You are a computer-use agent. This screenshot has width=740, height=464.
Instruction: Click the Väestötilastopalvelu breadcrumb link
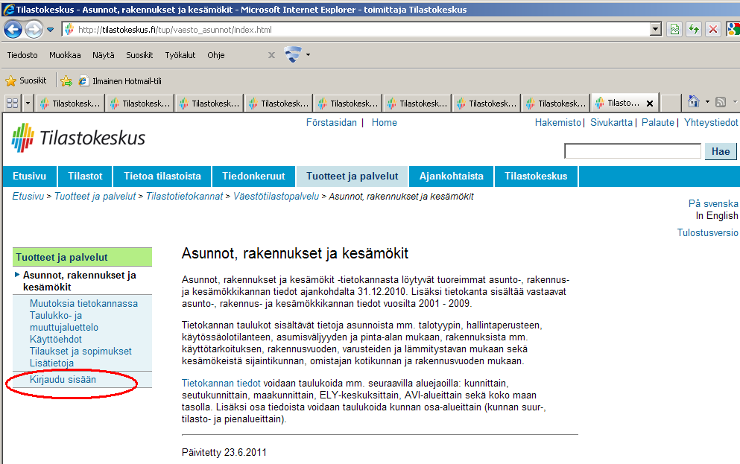(276, 196)
